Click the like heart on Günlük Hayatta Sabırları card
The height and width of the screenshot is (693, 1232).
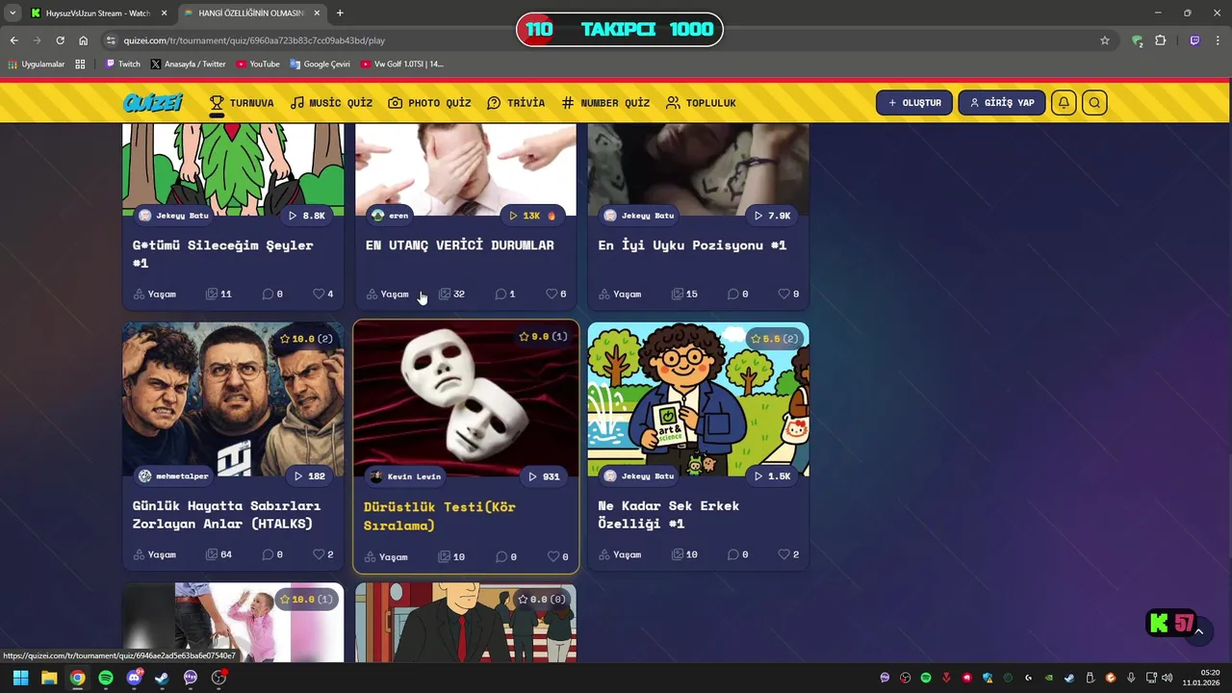319,554
